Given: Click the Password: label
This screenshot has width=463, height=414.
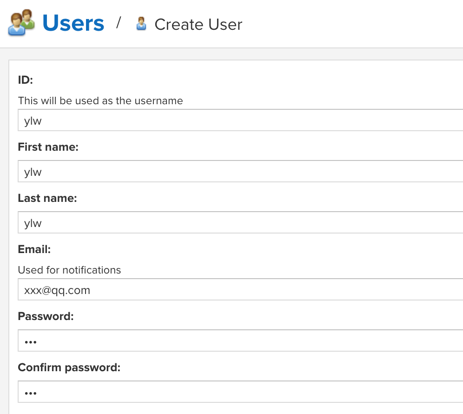Looking at the screenshot, I should tap(46, 316).
